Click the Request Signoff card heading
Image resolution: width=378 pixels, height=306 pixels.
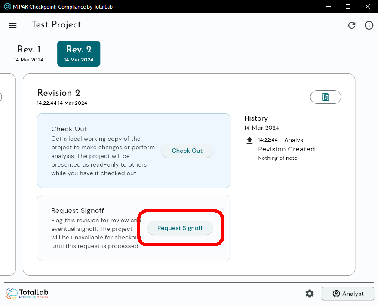click(77, 211)
